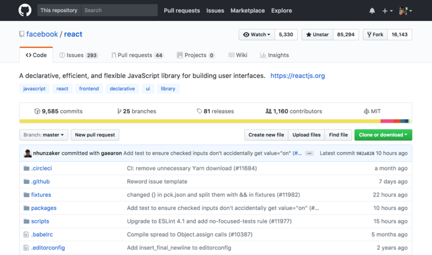Screen dimensions: 432x255
Task: Open the Wiki tab
Action: point(238,55)
